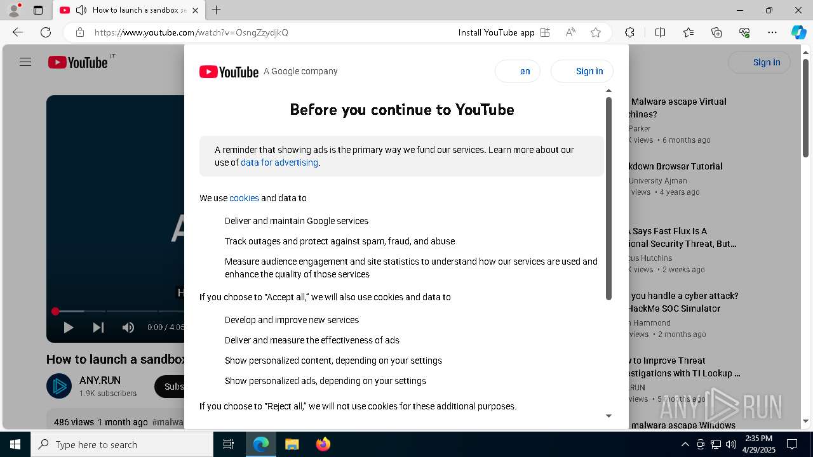Reload the page with refresh icon

point(46,32)
